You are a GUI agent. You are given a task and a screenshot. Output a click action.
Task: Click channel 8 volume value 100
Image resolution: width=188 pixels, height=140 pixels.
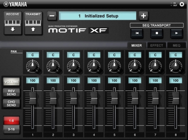click(x=176, y=80)
